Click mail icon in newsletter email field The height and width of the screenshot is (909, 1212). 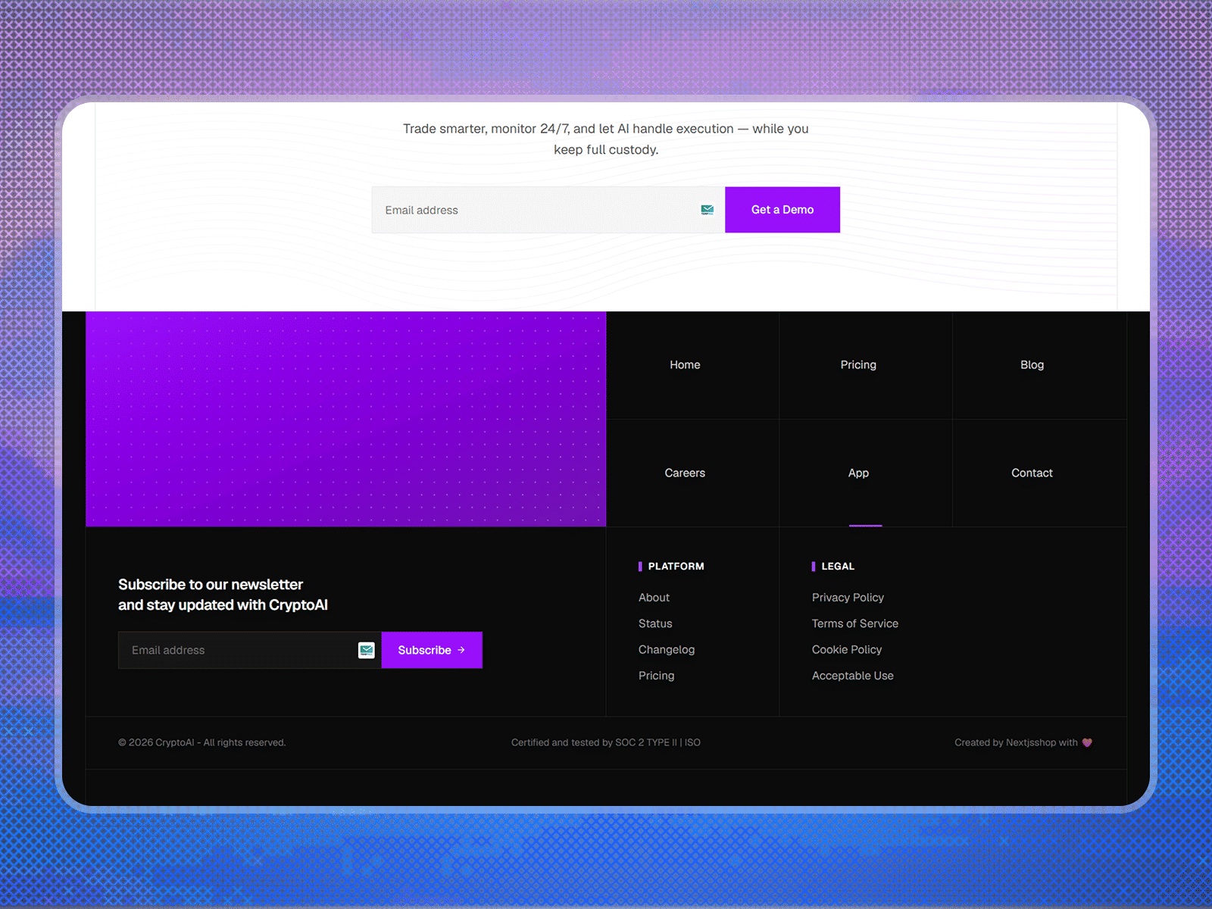coord(367,650)
